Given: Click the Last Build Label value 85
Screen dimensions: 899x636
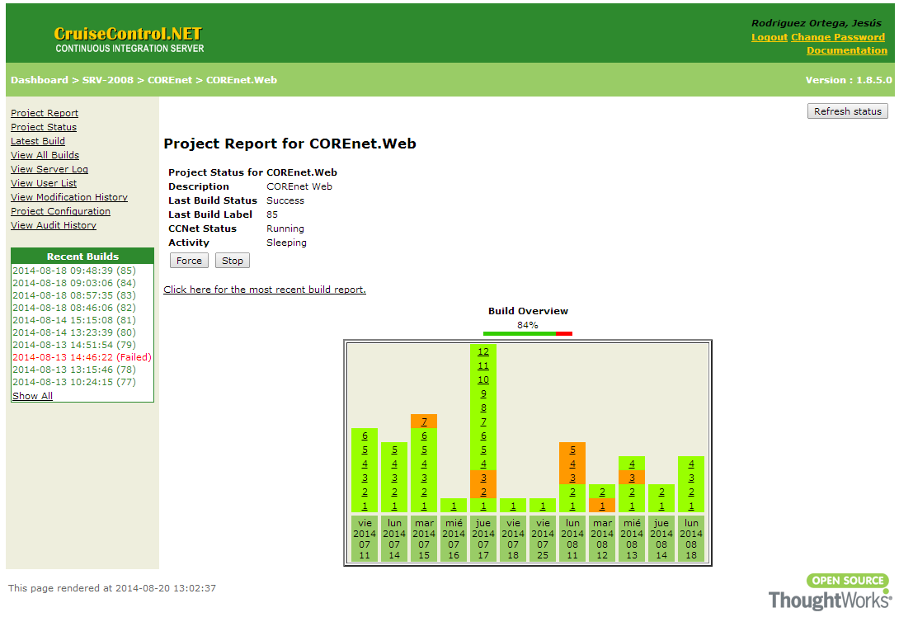Looking at the screenshot, I should [272, 214].
